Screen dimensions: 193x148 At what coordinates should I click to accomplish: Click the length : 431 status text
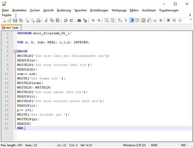point(15,145)
